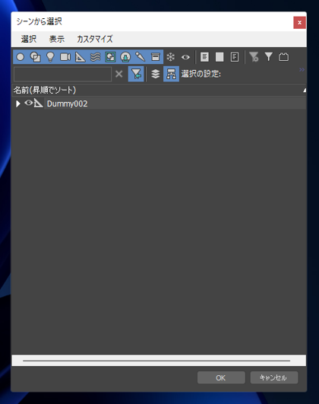
Task: Toggle the cameras display filter icon
Action: tap(65, 57)
